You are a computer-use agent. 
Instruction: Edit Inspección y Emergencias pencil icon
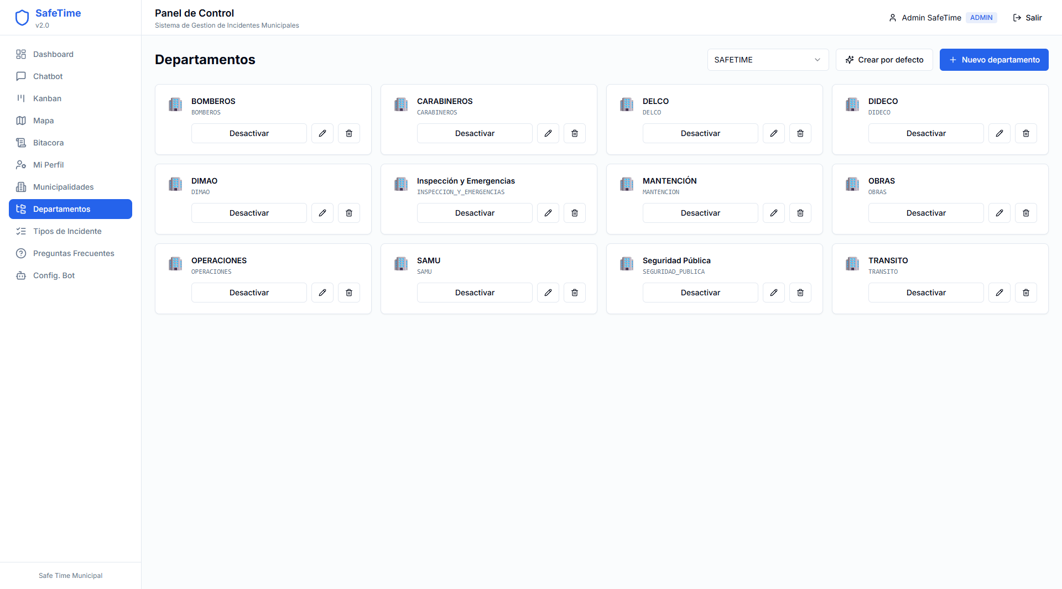coord(548,213)
